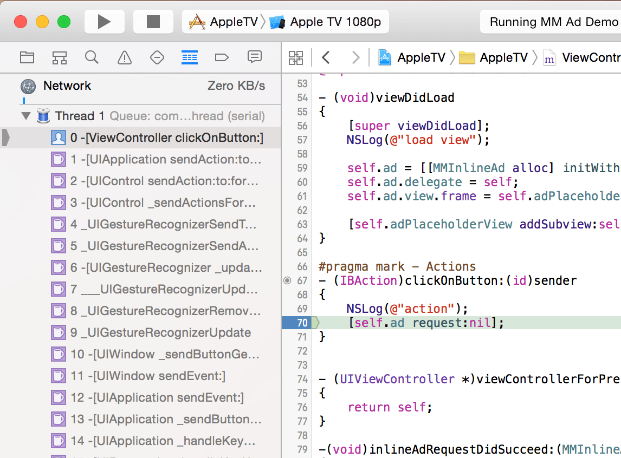Click the back navigation arrow
The image size is (621, 458).
[x=325, y=57]
